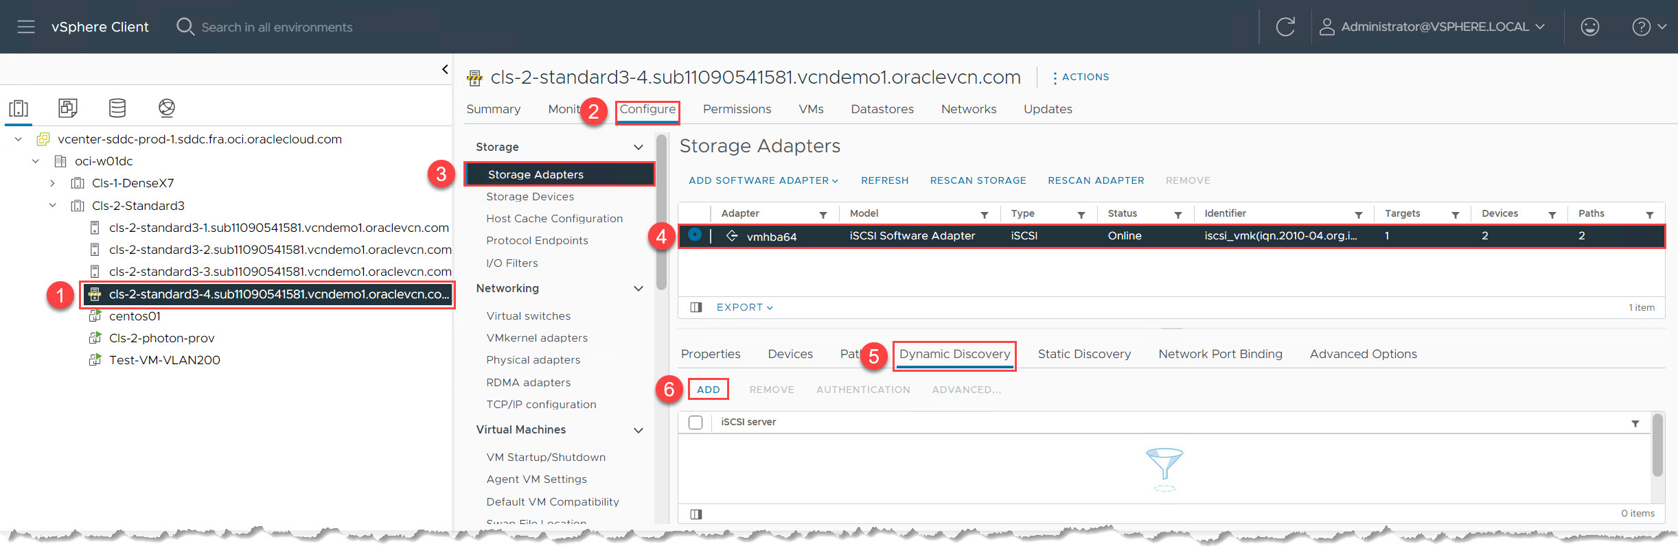
Task: Open column chooser in iSCSI server grid
Action: point(696,514)
